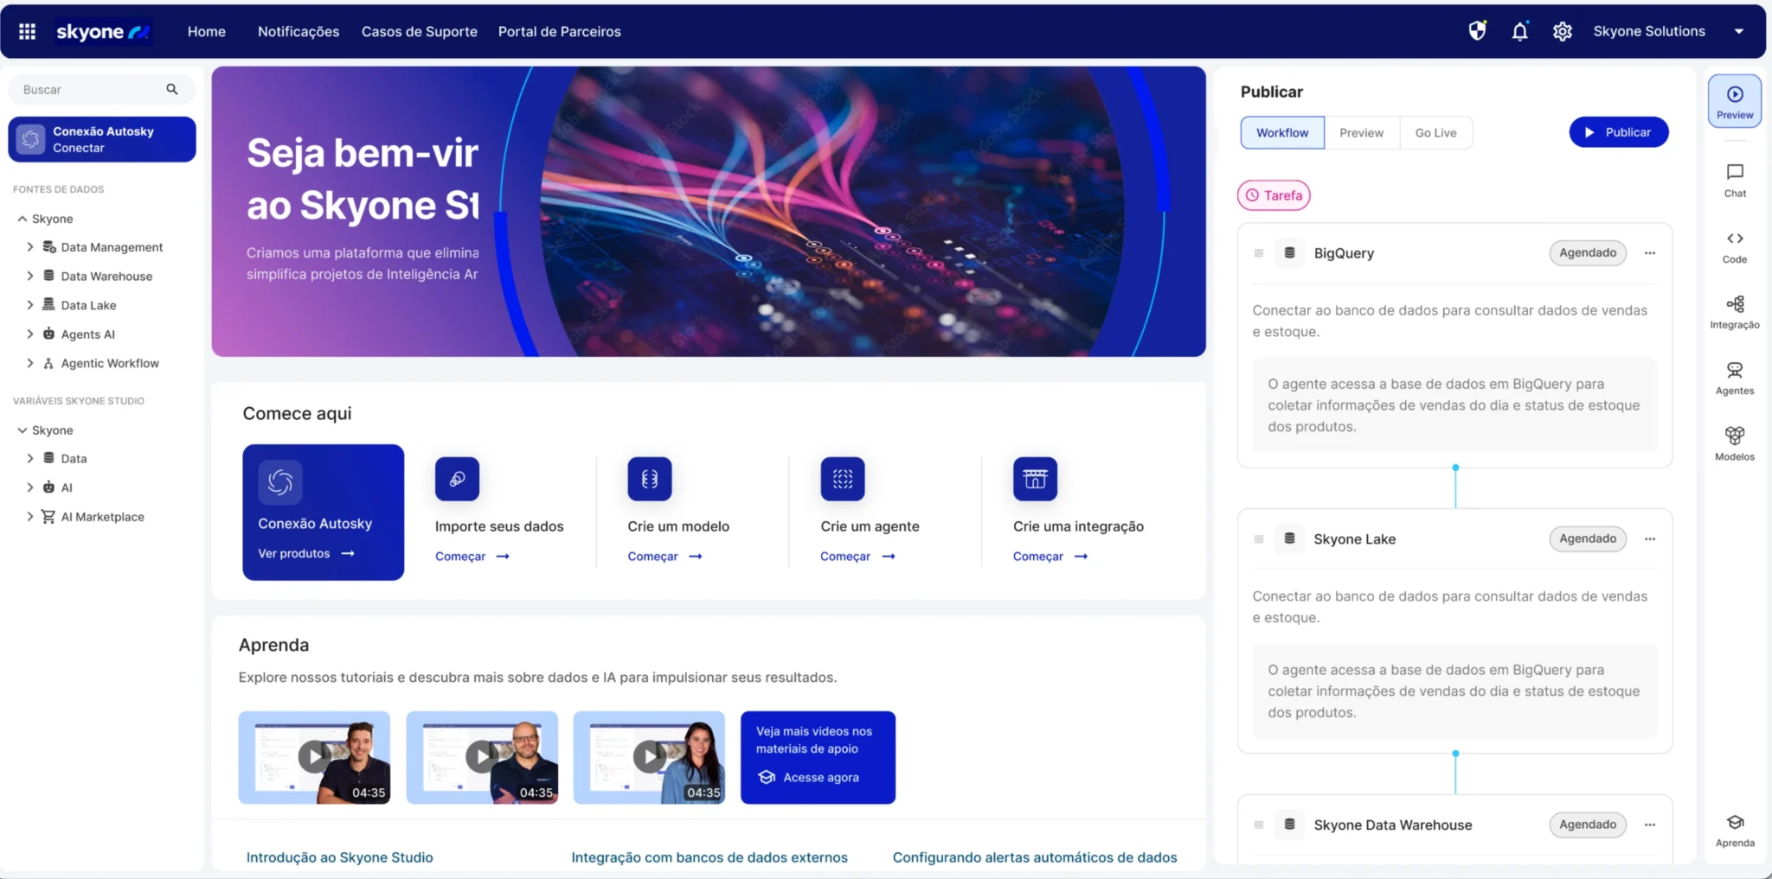Go to Home in top navigation

tap(207, 31)
